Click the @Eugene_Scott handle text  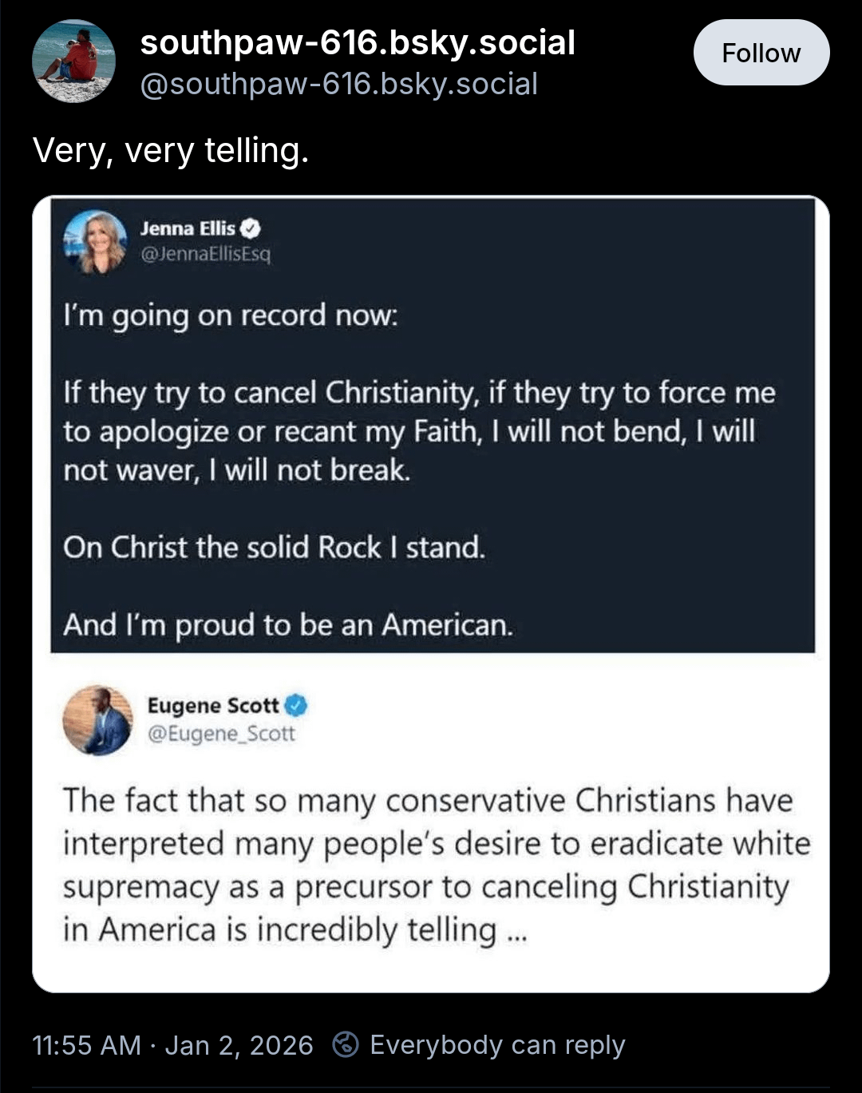click(x=221, y=733)
